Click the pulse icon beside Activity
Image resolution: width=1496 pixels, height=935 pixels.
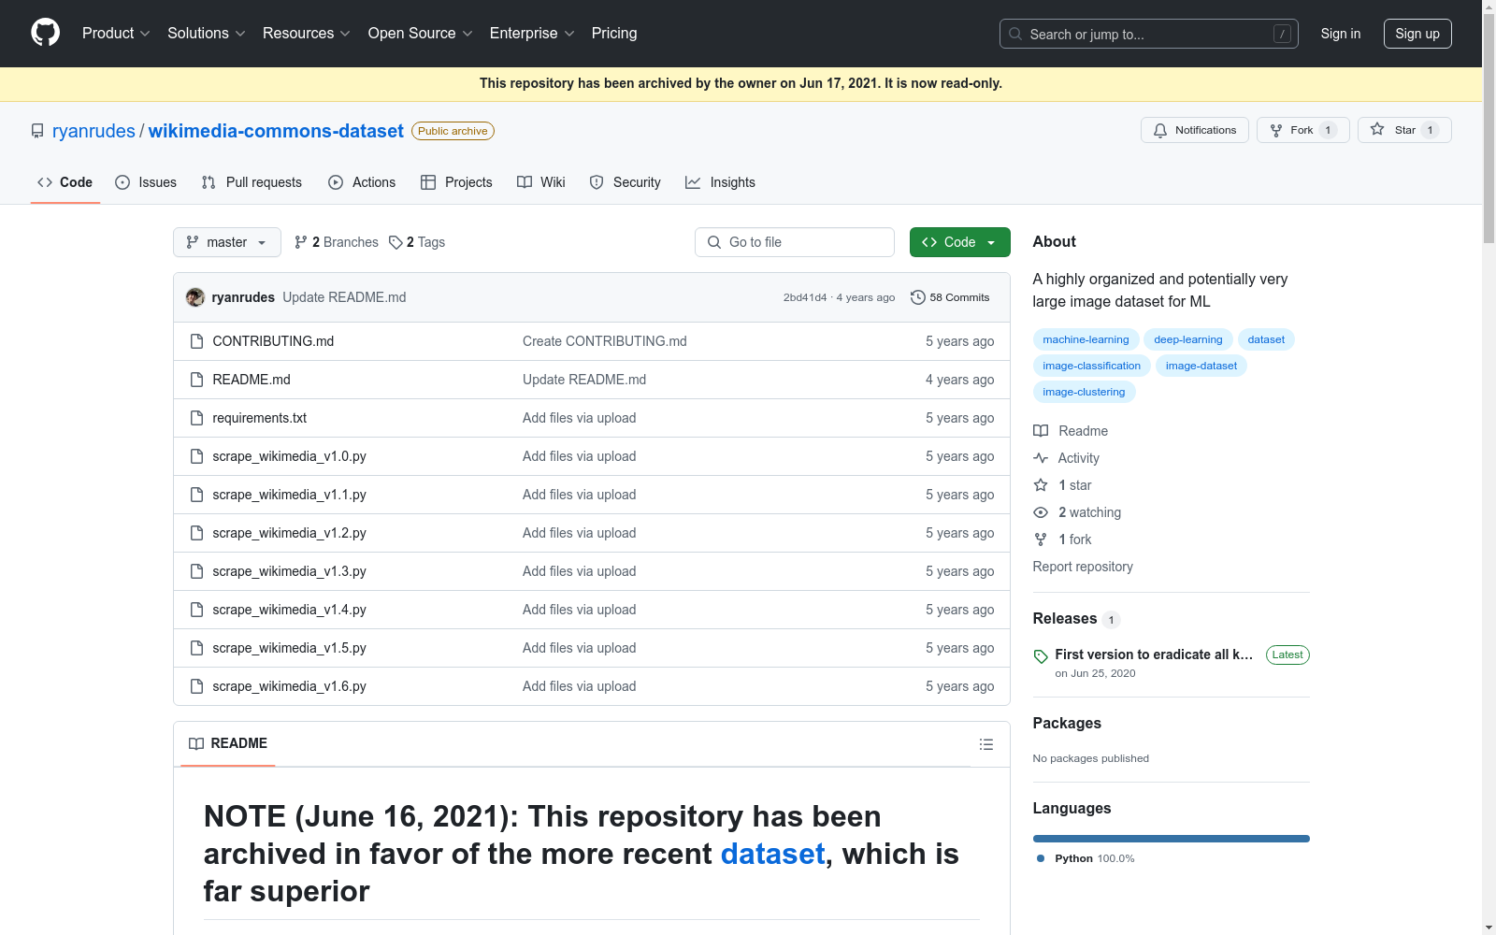(x=1041, y=458)
